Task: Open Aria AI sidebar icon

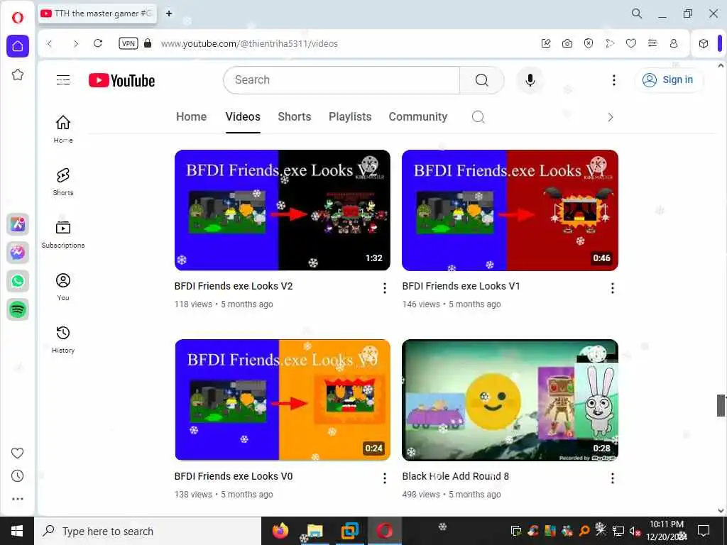Action: (x=18, y=224)
